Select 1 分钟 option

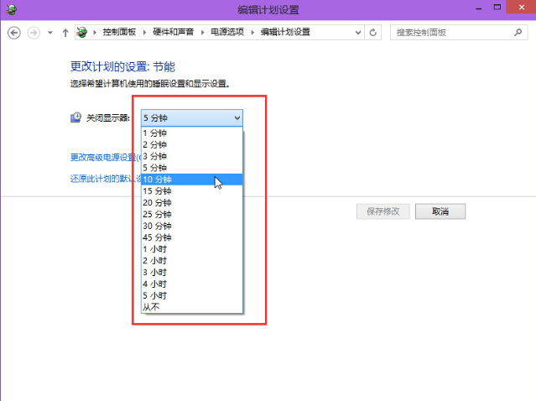[x=155, y=133]
